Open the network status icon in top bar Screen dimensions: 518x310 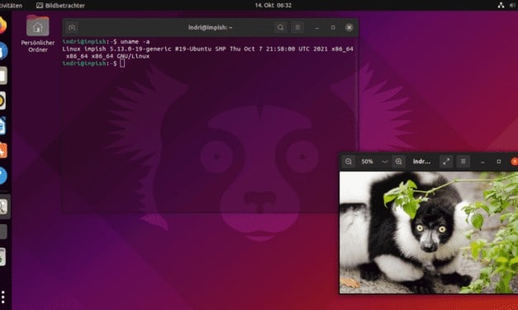point(501,5)
